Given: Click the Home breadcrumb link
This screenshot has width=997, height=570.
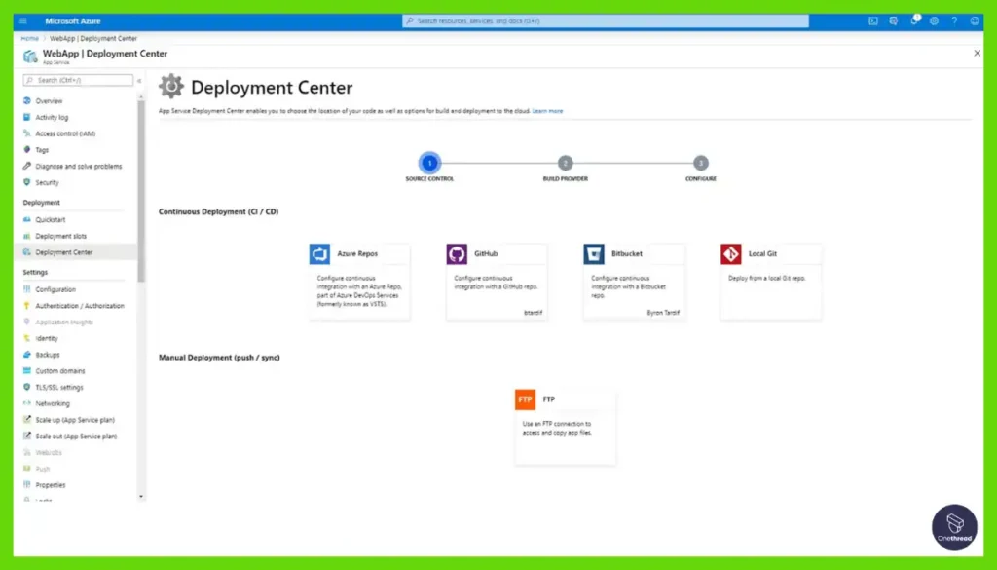Looking at the screenshot, I should coord(30,38).
